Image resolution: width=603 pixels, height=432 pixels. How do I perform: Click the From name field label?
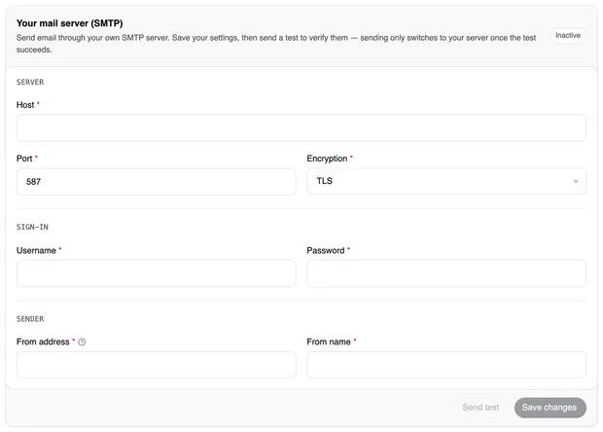pyautogui.click(x=329, y=342)
